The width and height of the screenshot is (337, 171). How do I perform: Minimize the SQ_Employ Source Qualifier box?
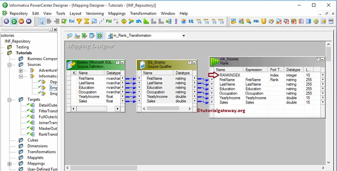click(x=194, y=63)
